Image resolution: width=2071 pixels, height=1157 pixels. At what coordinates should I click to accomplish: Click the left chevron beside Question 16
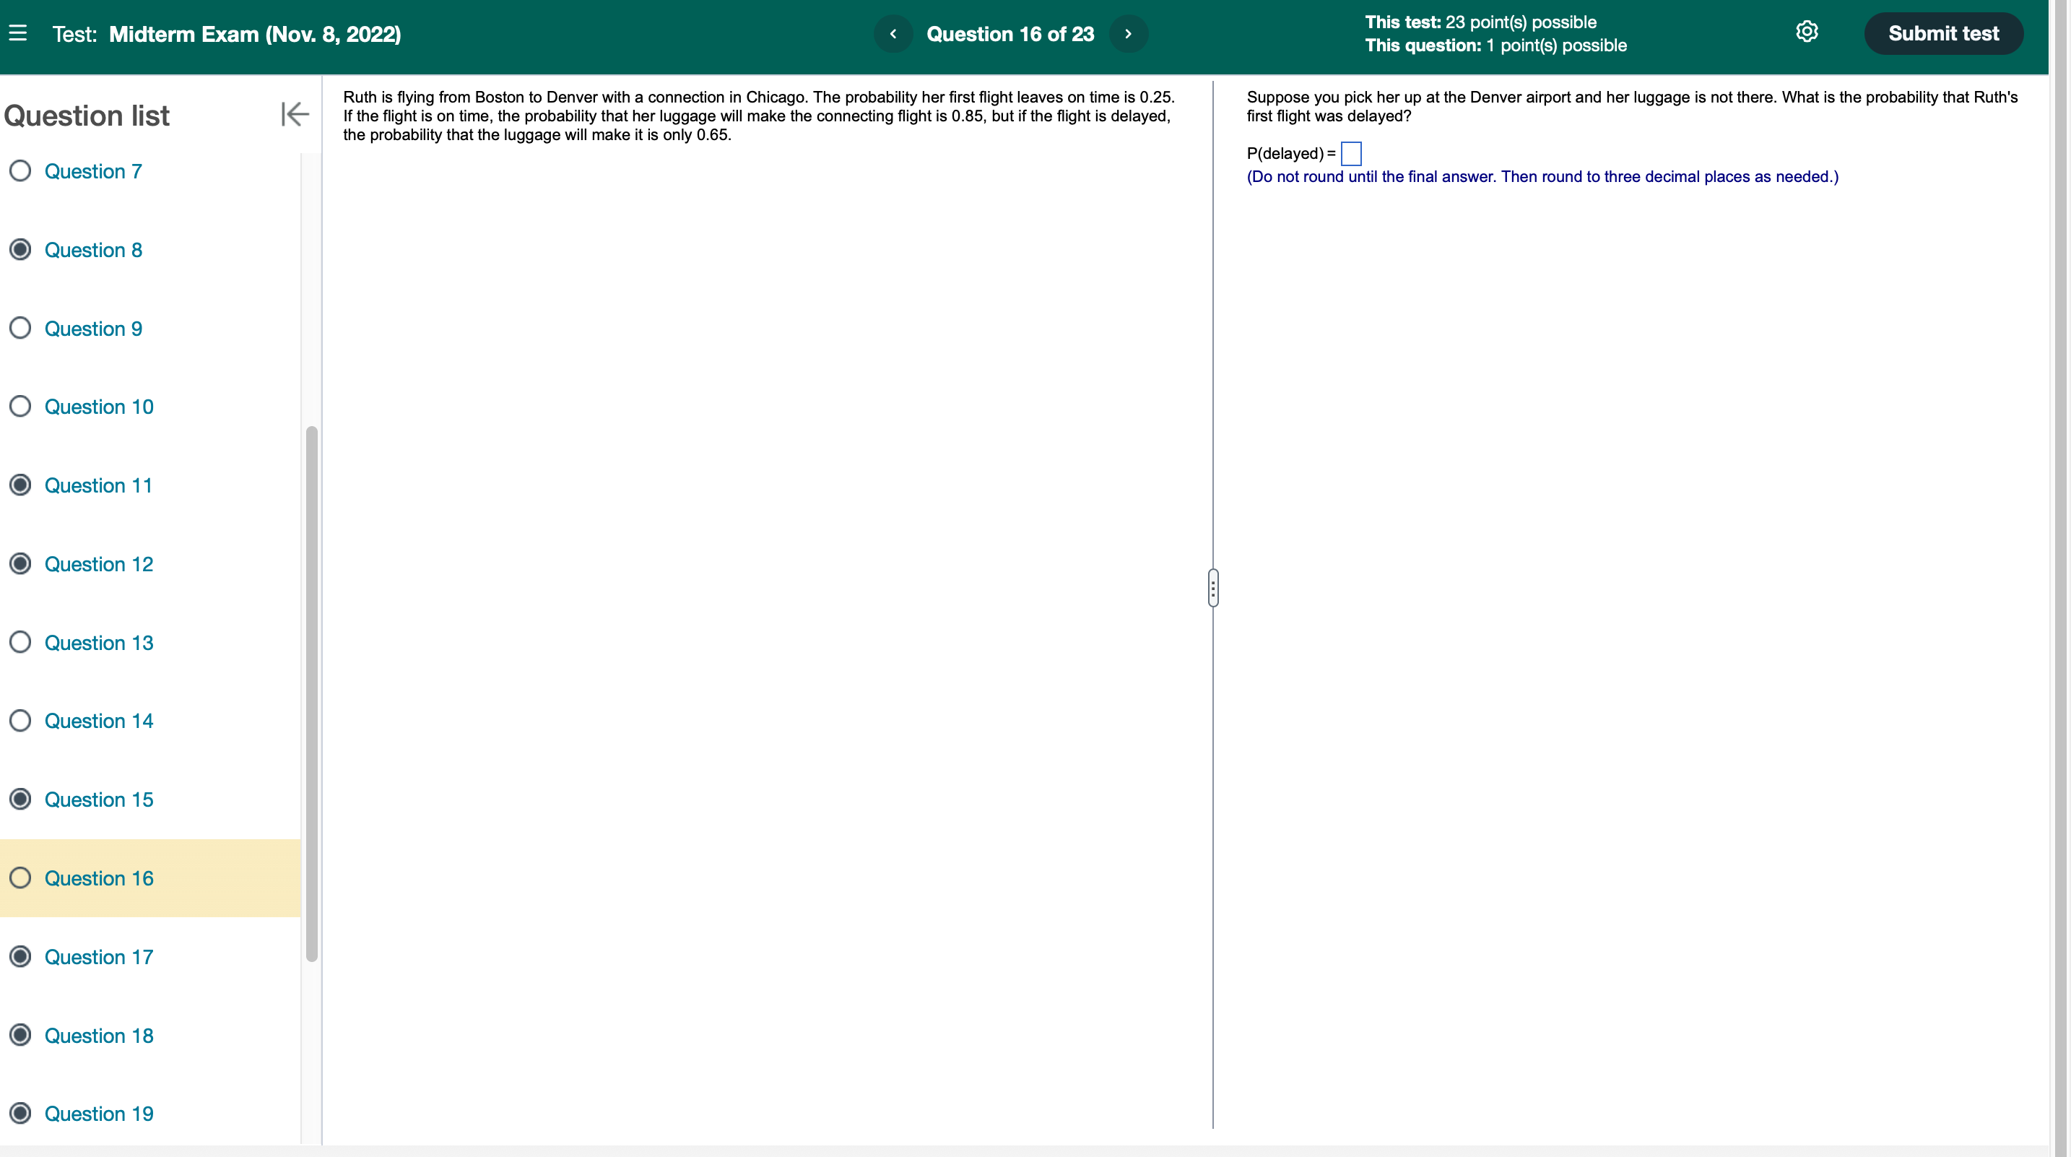(893, 33)
